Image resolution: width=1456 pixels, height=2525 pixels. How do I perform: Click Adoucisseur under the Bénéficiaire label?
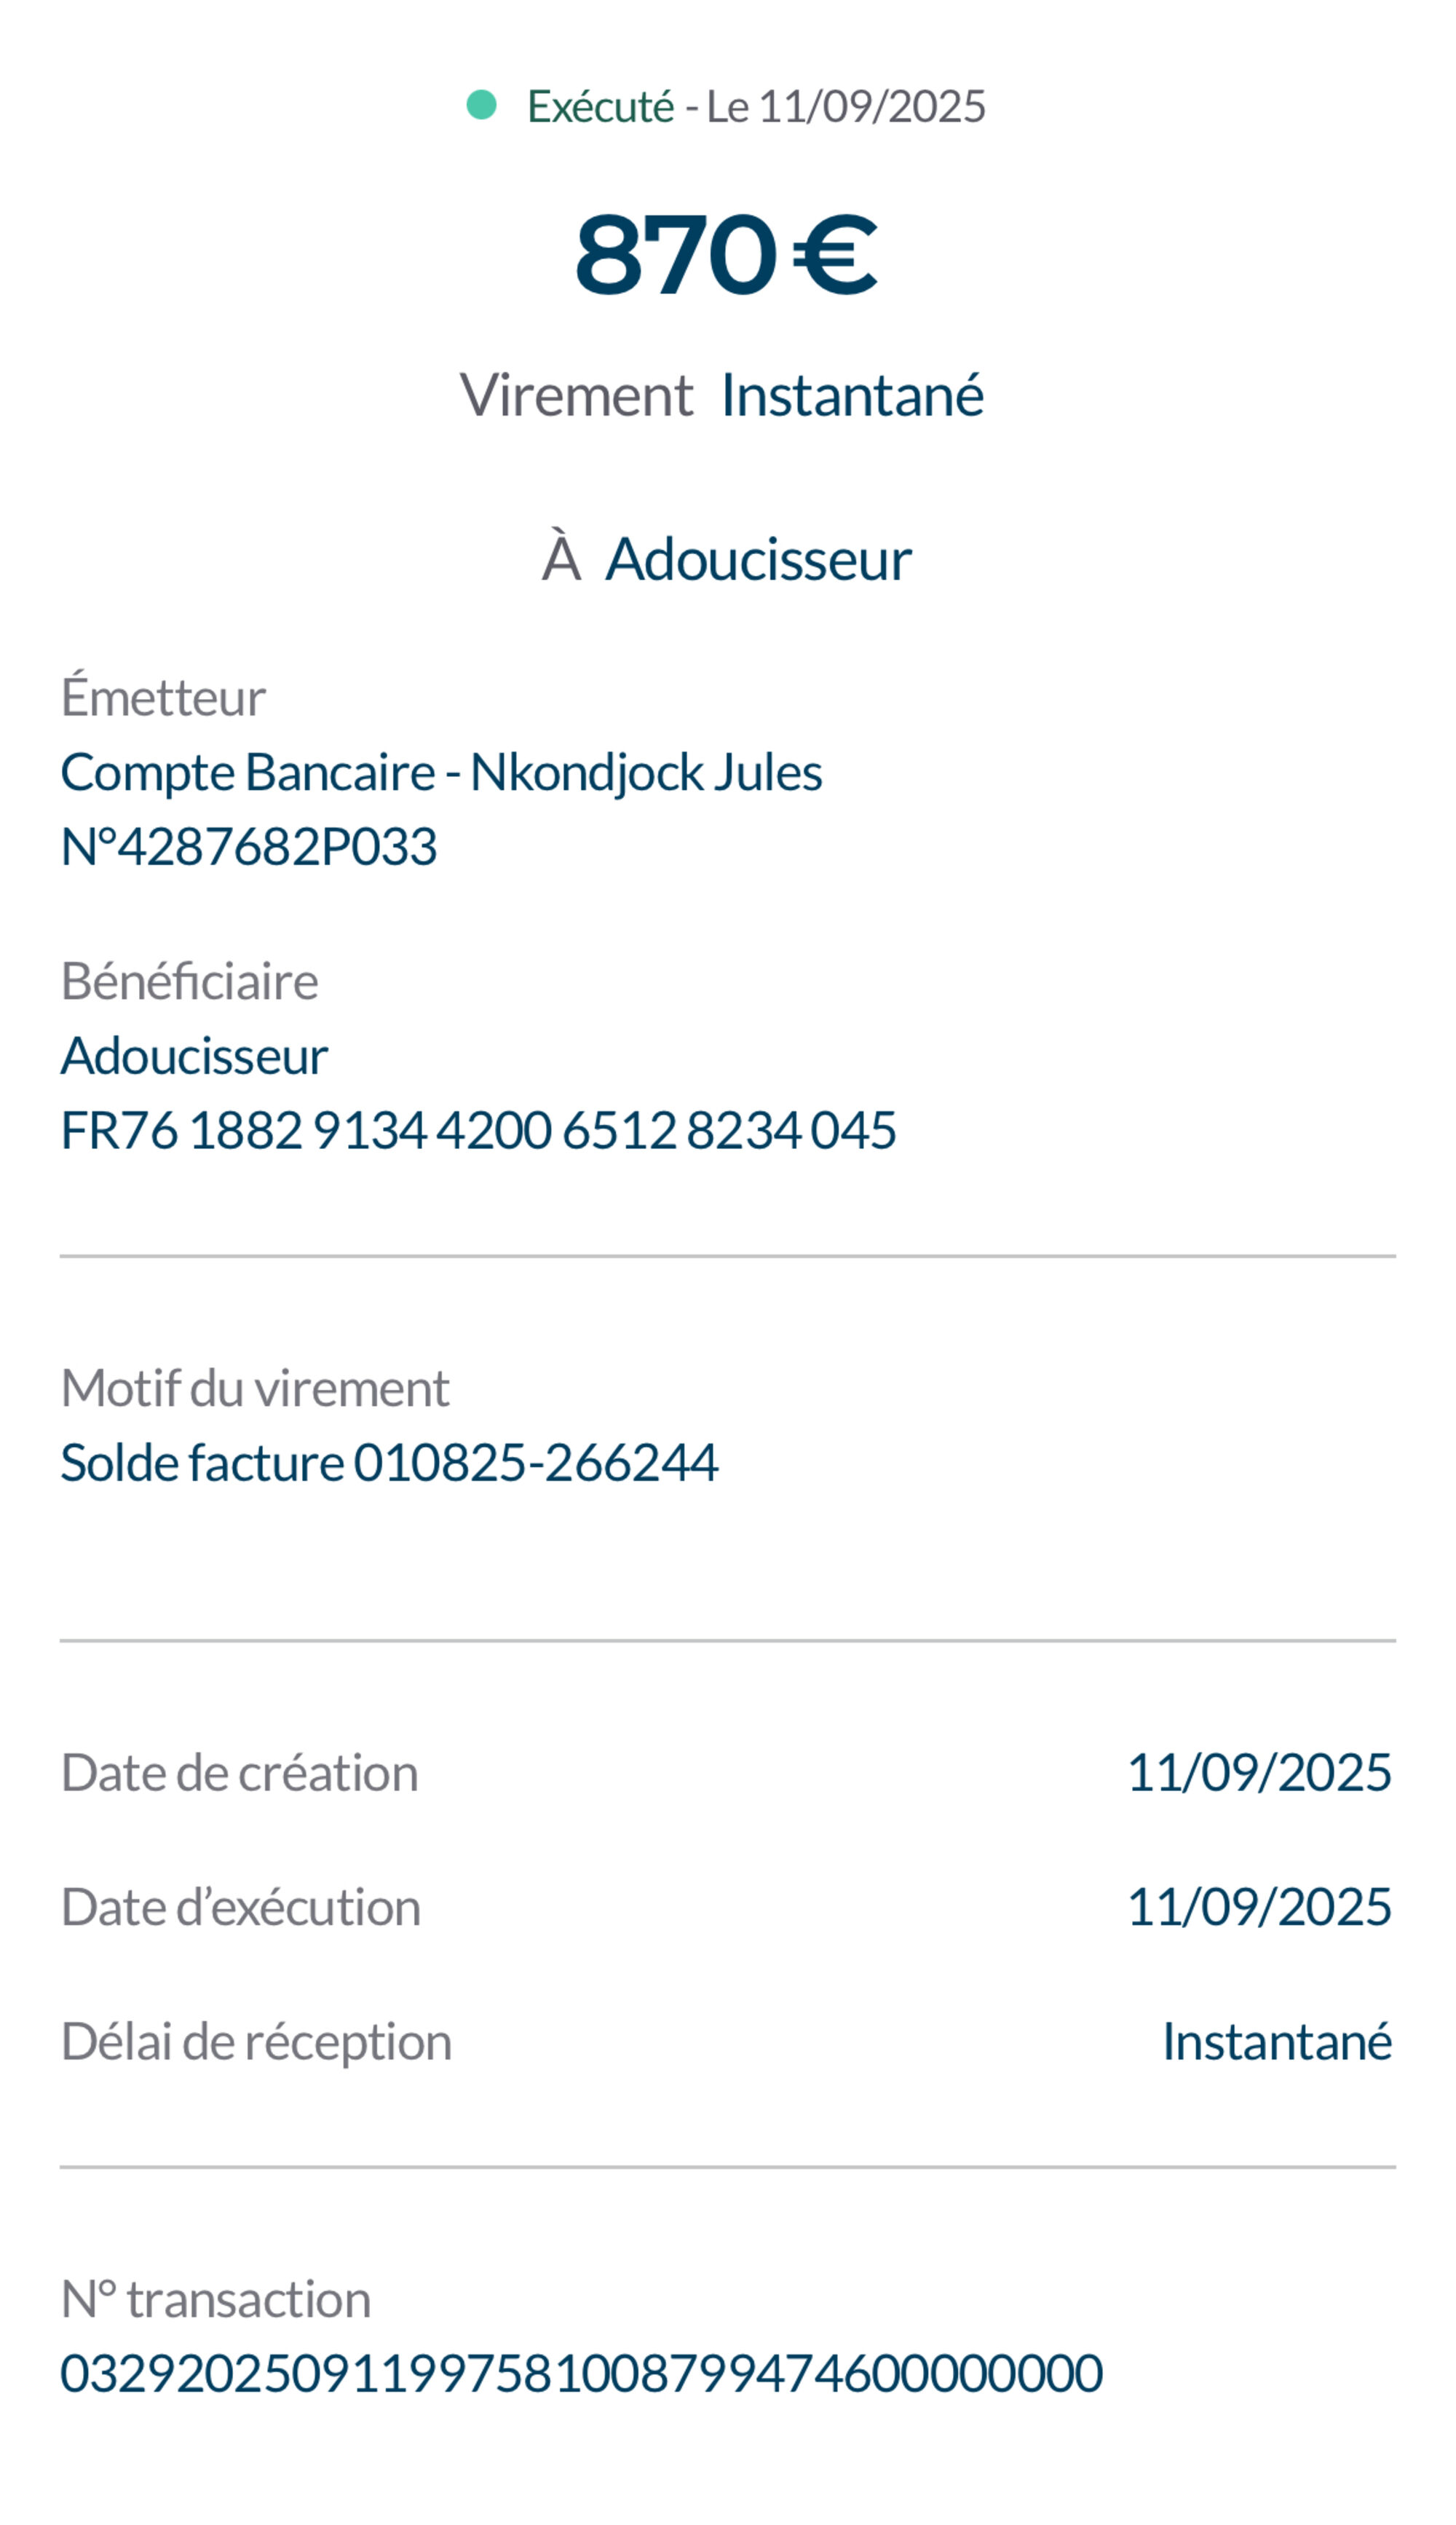(194, 1056)
